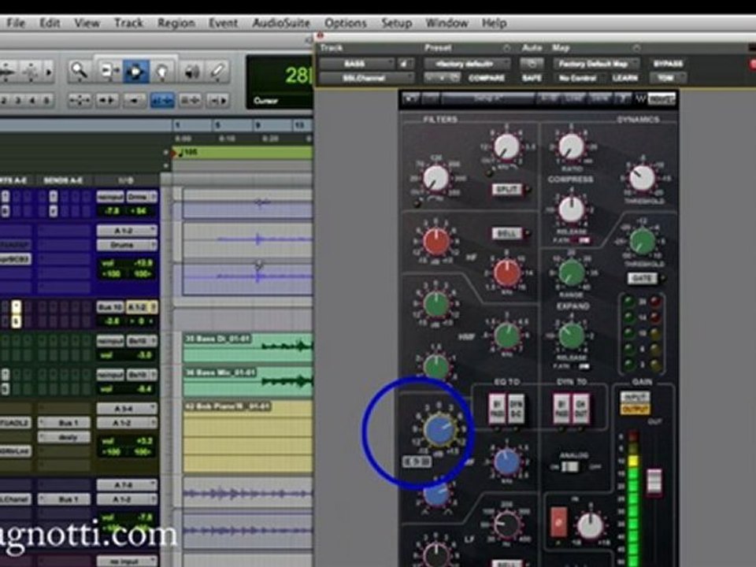
Task: Toggle the HF BELL button
Action: coord(506,234)
